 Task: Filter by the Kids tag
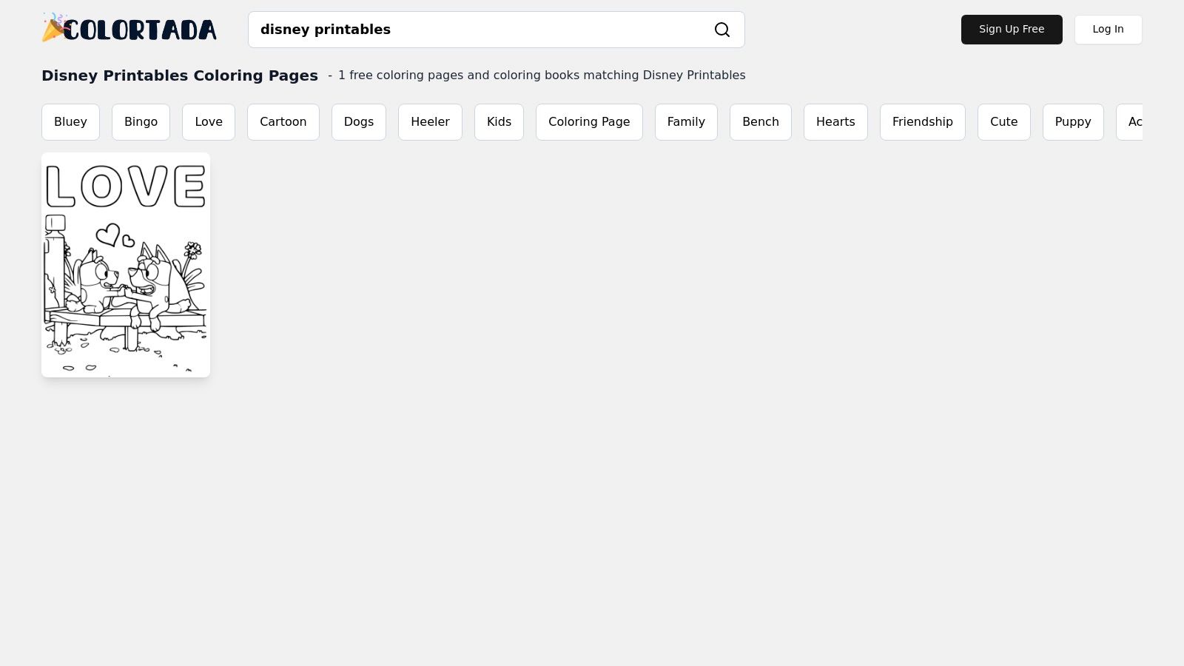(499, 122)
